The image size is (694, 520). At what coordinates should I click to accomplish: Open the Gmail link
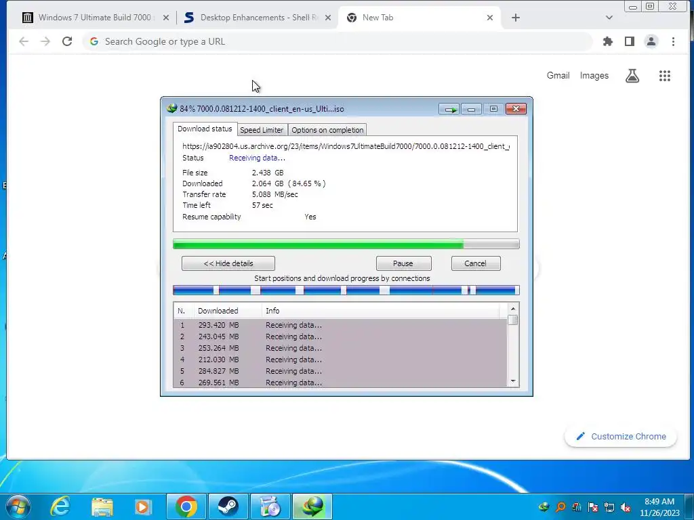(558, 76)
